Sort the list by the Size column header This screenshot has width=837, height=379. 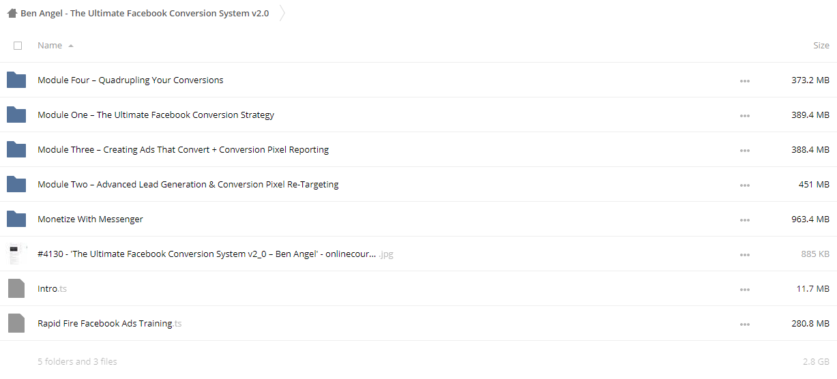click(x=821, y=46)
